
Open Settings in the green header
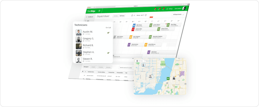coord(170,9)
